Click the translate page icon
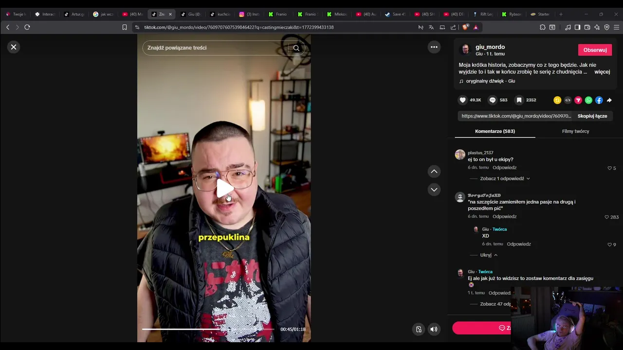The image size is (623, 350). (431, 27)
